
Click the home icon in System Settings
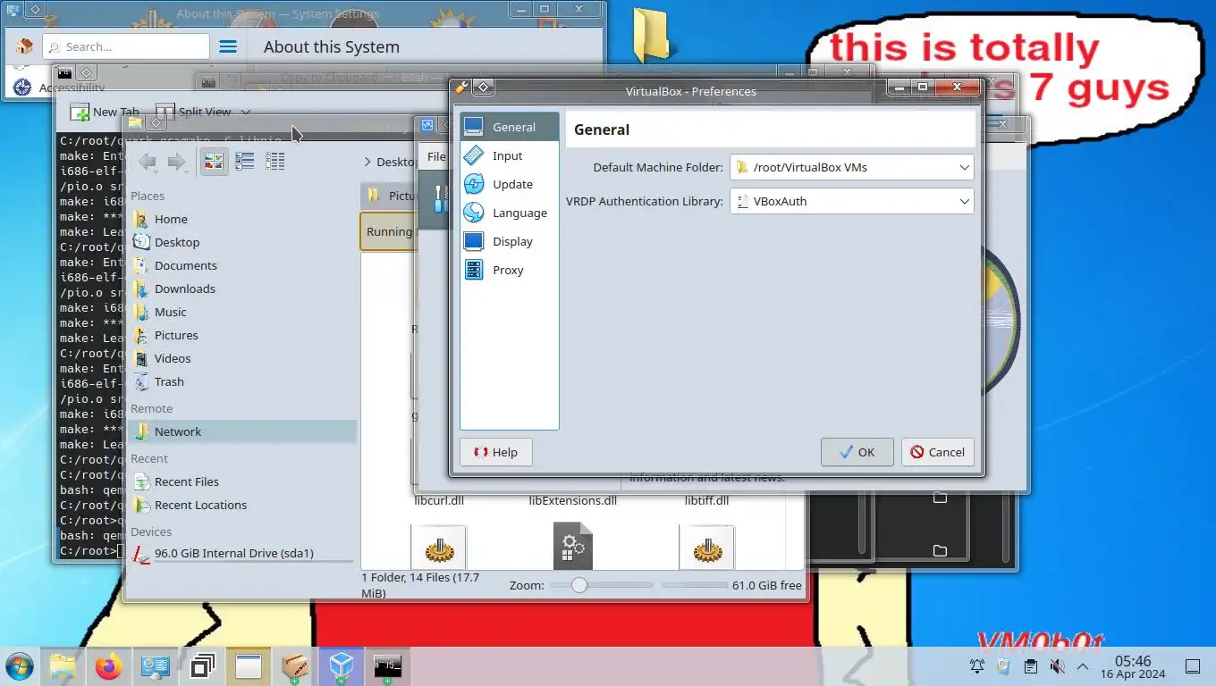point(24,46)
